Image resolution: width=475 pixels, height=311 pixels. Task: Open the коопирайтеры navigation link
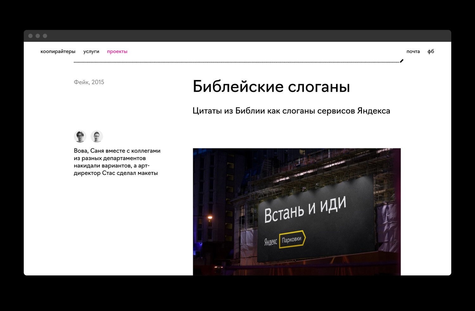tap(58, 52)
